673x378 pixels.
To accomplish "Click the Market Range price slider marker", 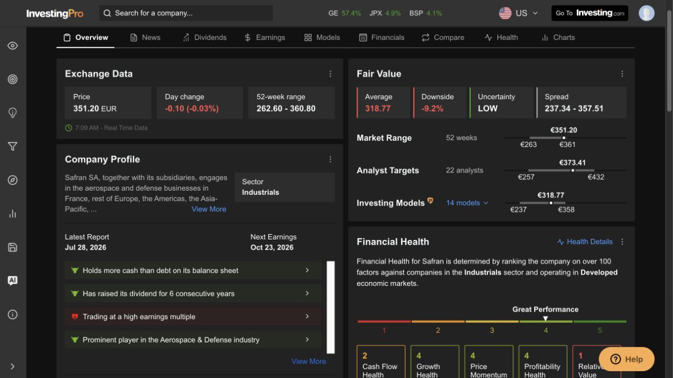I will point(564,138).
